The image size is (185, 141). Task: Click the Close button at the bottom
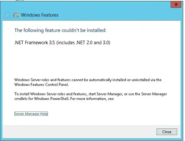[x=167, y=132]
